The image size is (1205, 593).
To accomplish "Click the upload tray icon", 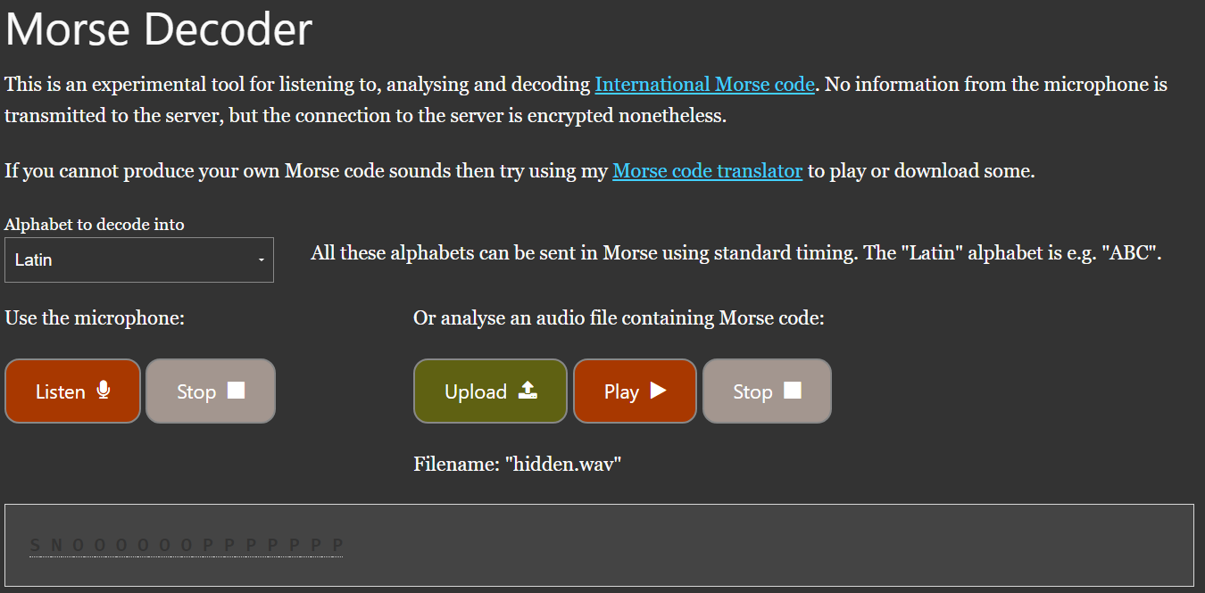I will click(528, 391).
